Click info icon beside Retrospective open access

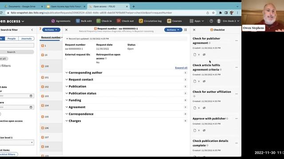106,58
